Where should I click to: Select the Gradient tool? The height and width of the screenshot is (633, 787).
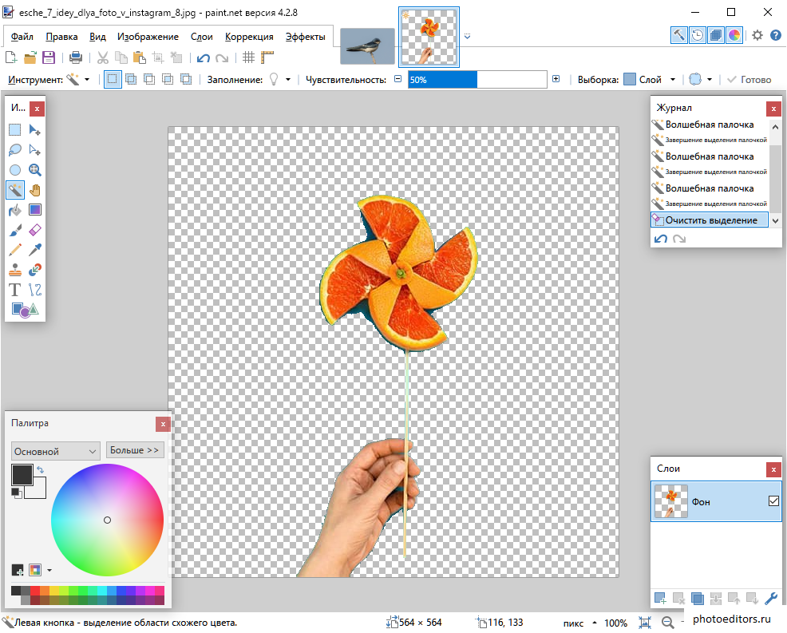click(x=34, y=210)
